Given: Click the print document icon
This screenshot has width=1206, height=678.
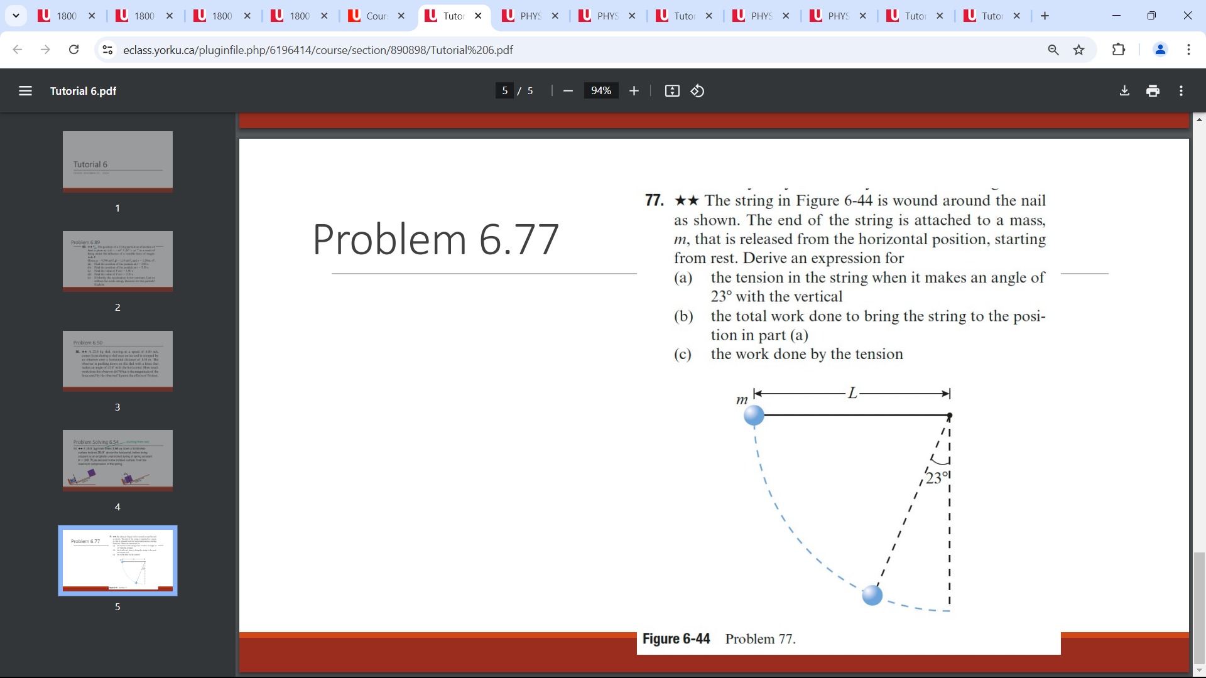Looking at the screenshot, I should pyautogui.click(x=1152, y=90).
